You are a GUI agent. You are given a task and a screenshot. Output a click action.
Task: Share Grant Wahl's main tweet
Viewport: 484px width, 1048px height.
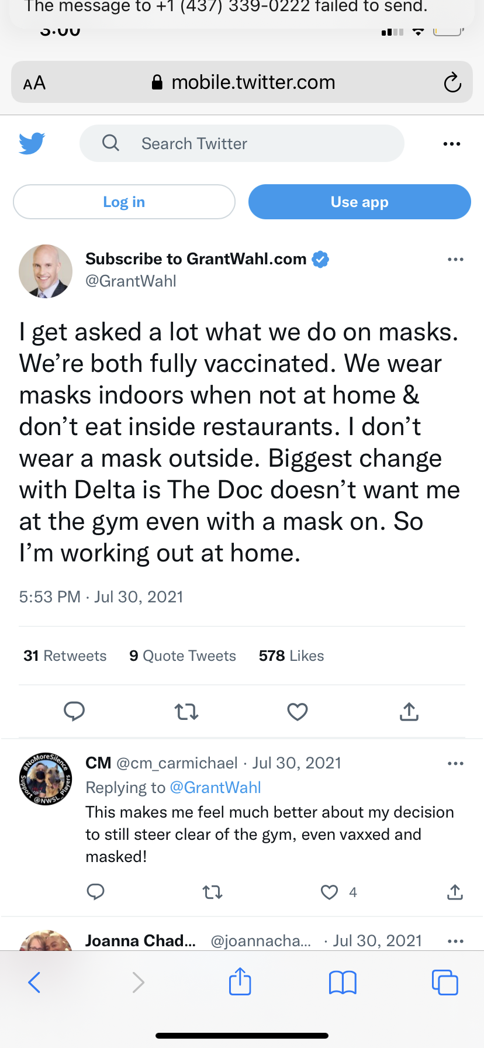[x=409, y=711]
